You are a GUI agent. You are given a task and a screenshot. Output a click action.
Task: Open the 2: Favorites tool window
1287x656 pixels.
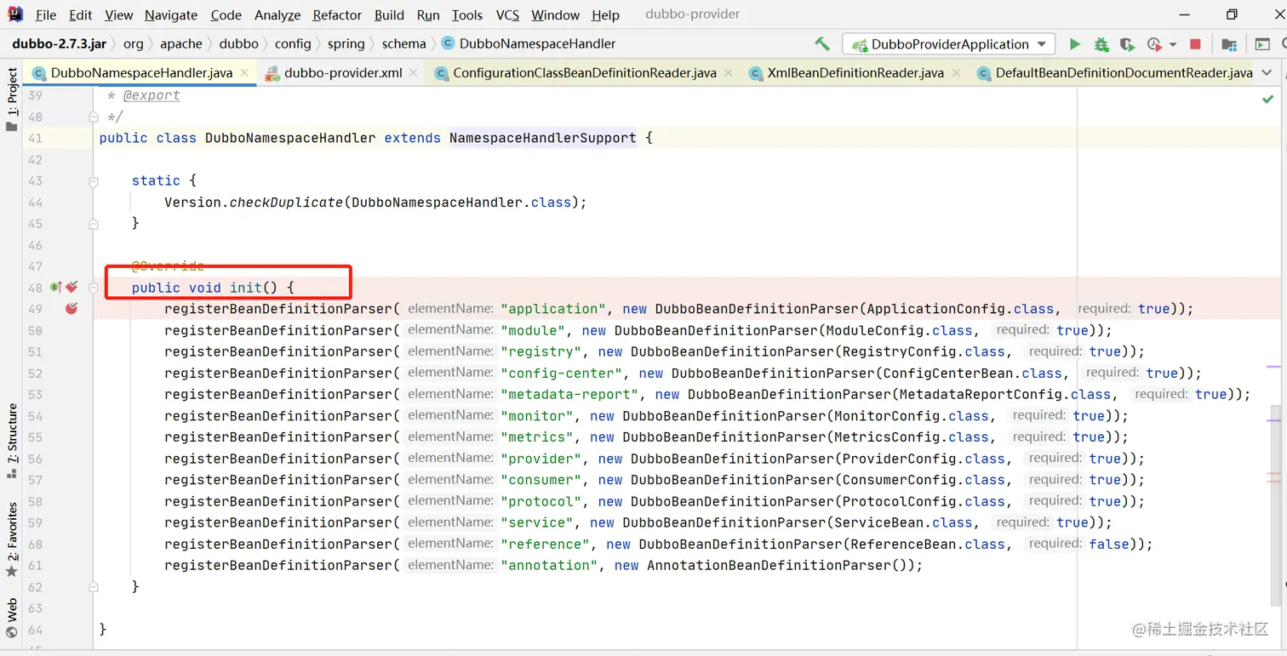[12, 539]
